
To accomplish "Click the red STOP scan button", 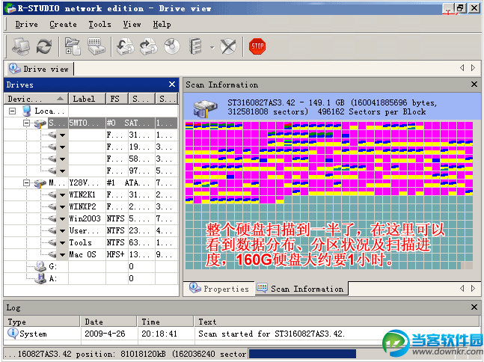I will click(x=257, y=46).
